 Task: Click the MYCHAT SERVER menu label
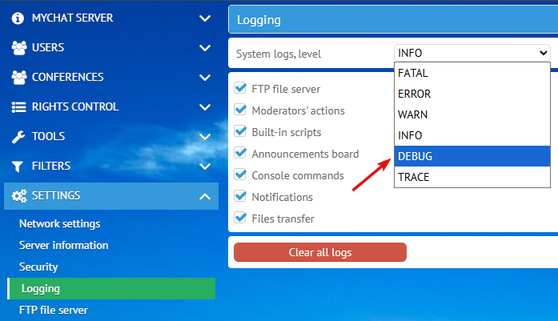point(72,18)
